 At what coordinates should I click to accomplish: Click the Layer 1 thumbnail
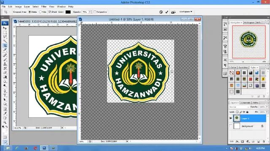point(237,118)
